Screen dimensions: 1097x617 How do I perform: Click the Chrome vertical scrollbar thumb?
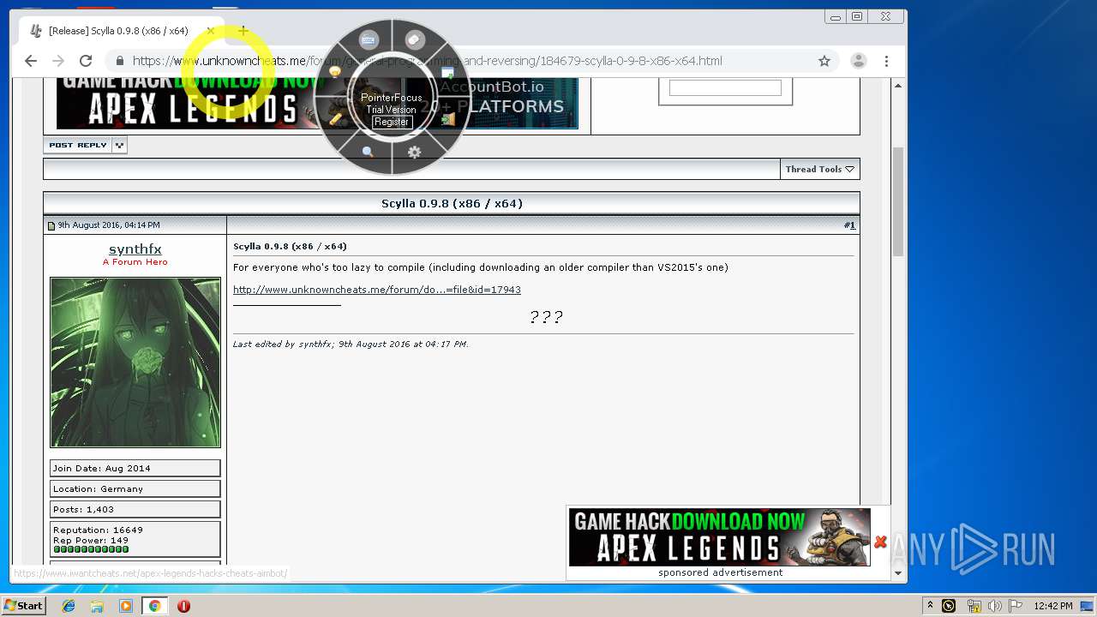[x=898, y=201]
